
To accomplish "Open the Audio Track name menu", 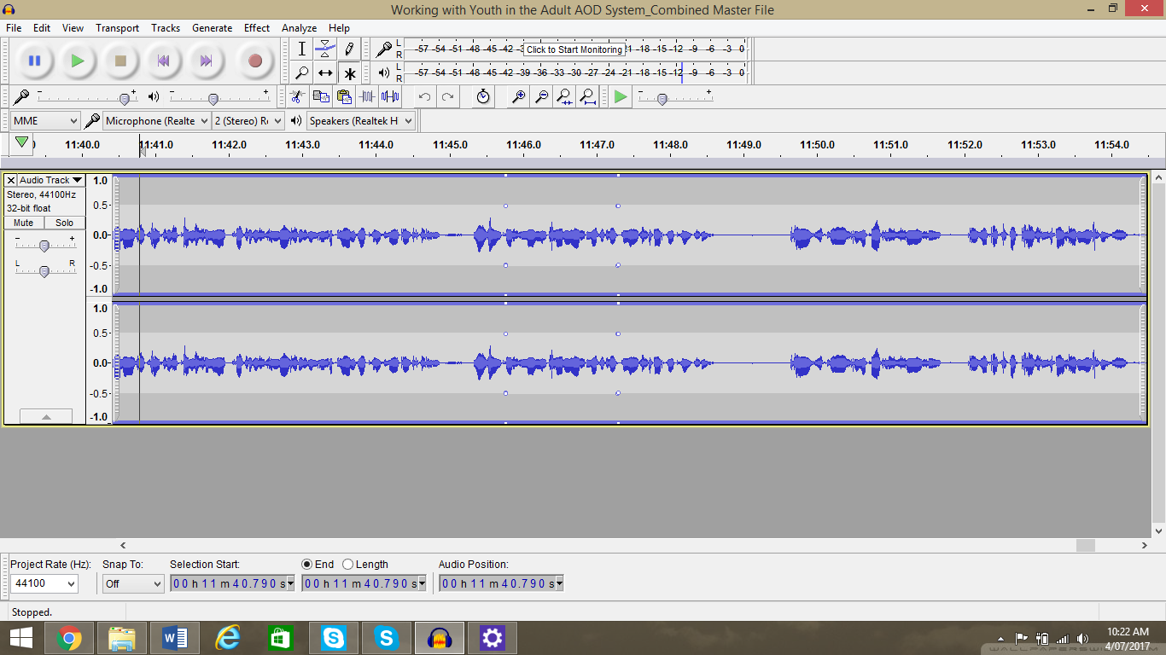I will (x=49, y=180).
